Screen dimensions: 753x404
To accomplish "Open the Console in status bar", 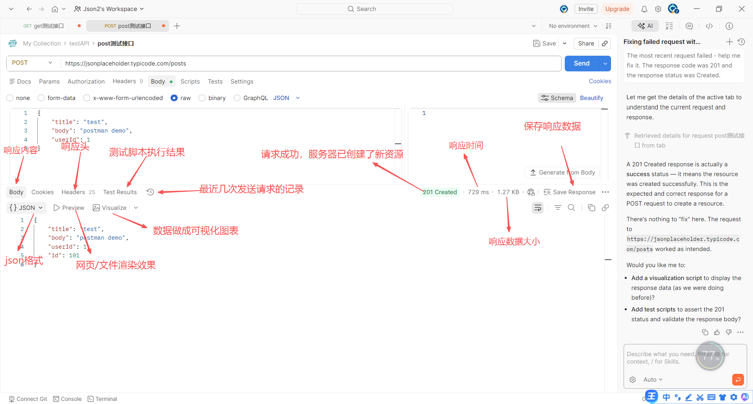I will [x=67, y=399].
